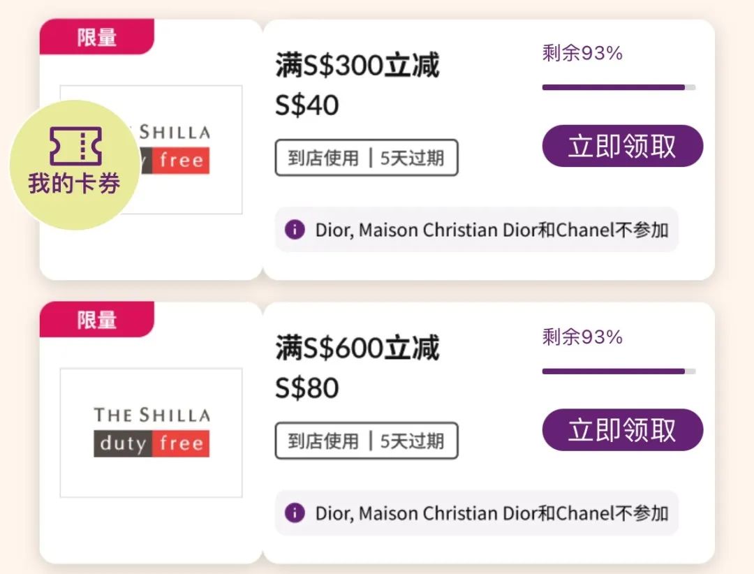Click the S$80 discount amount
This screenshot has height=574, width=754.
coord(306,388)
